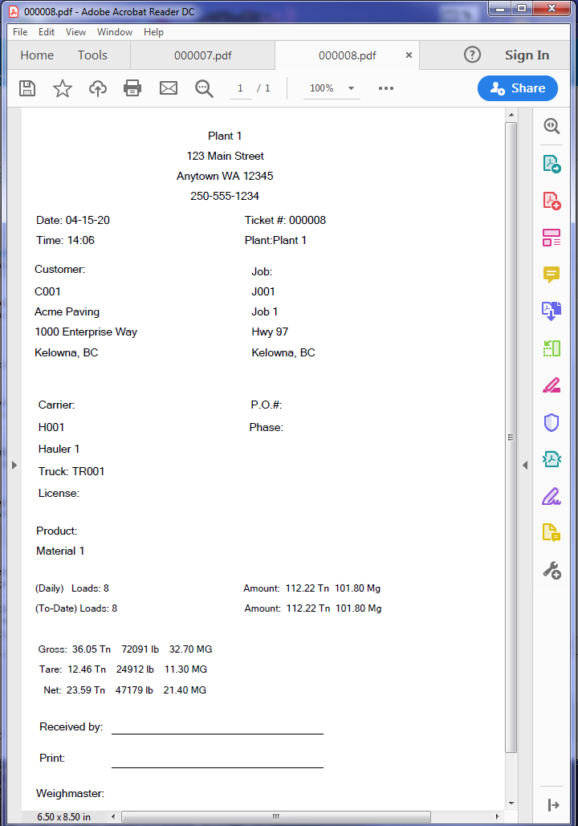This screenshot has width=578, height=826.
Task: Open the Protect shield tool
Action: [x=552, y=422]
